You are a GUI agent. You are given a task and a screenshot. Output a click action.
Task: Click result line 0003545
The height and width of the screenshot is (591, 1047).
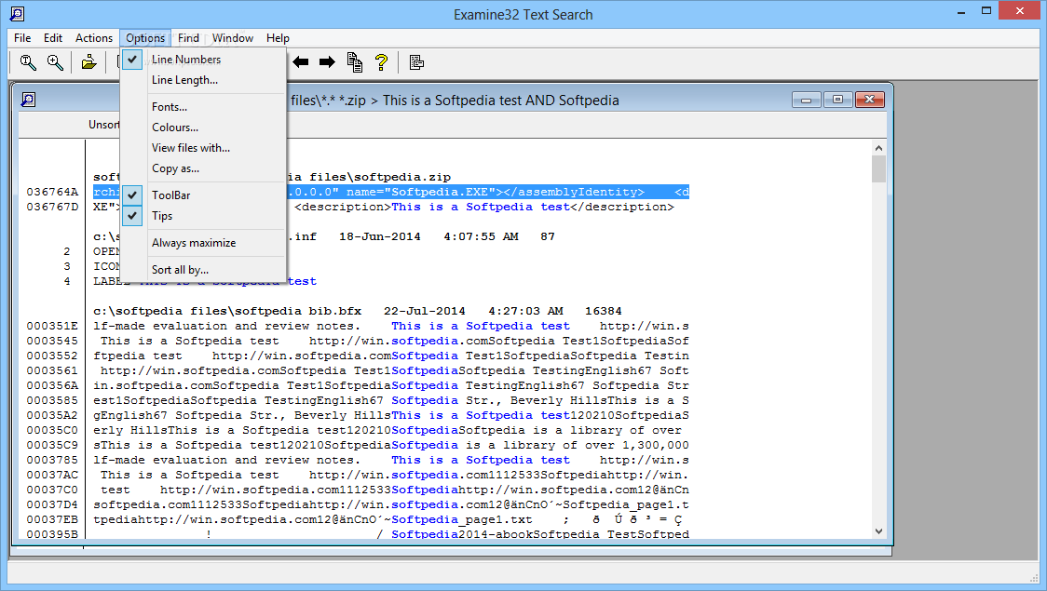[x=390, y=341]
